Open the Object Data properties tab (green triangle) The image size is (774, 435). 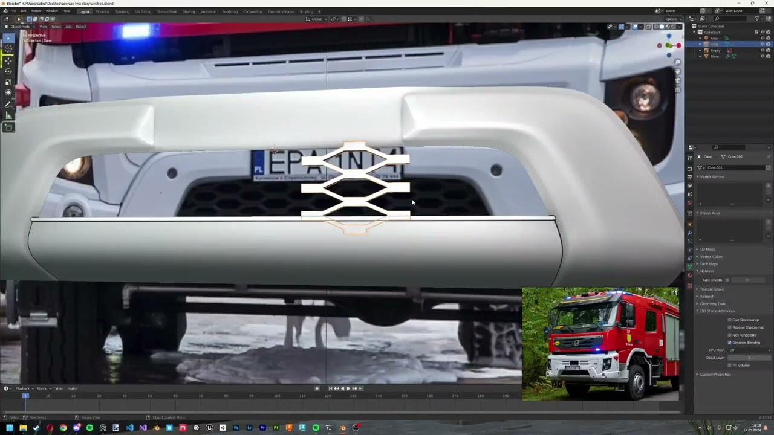689,266
